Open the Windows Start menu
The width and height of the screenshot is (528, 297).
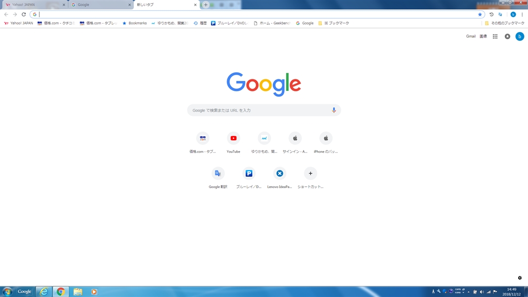tap(7, 292)
